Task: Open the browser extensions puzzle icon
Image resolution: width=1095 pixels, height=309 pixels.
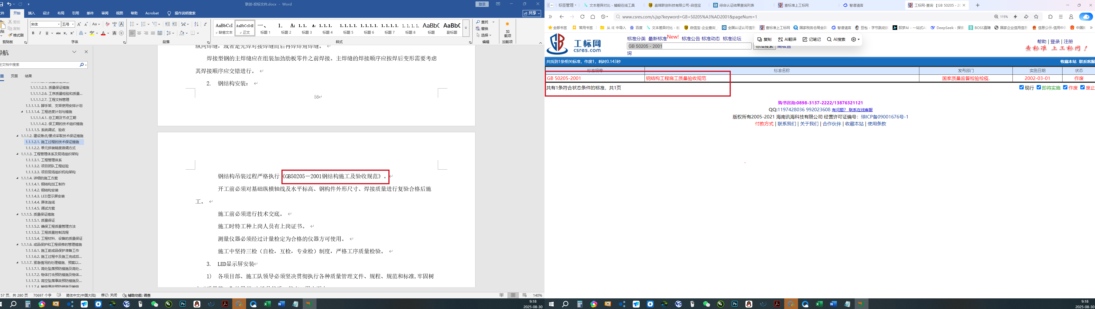Action: 1050,17
